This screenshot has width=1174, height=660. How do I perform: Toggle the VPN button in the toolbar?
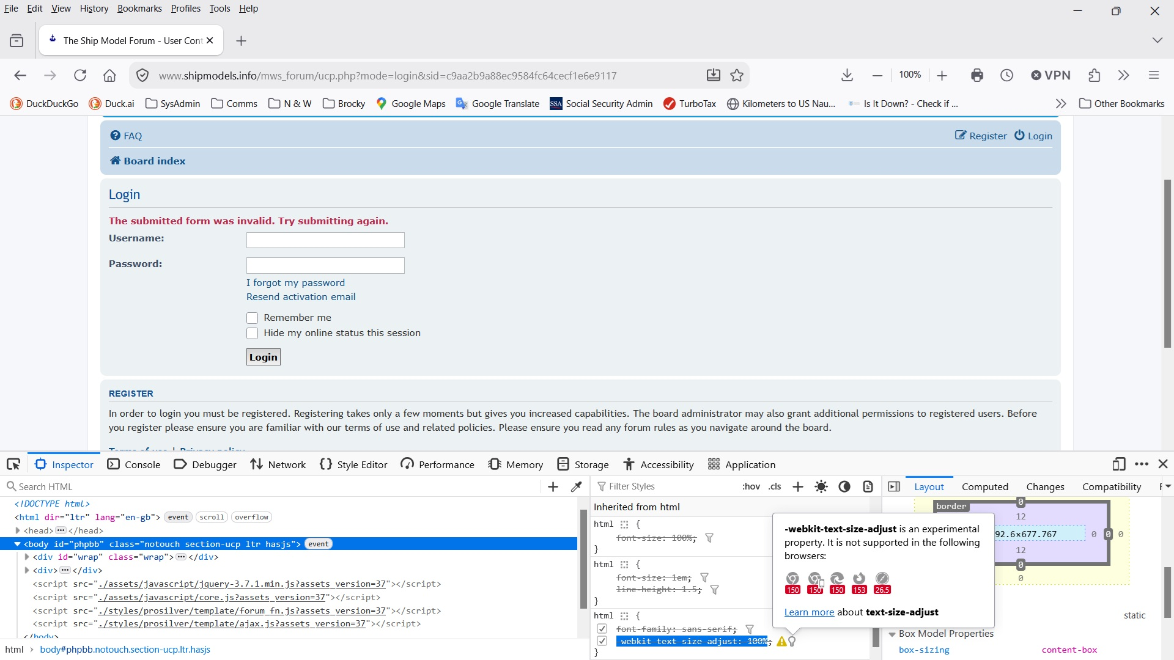tap(1050, 75)
